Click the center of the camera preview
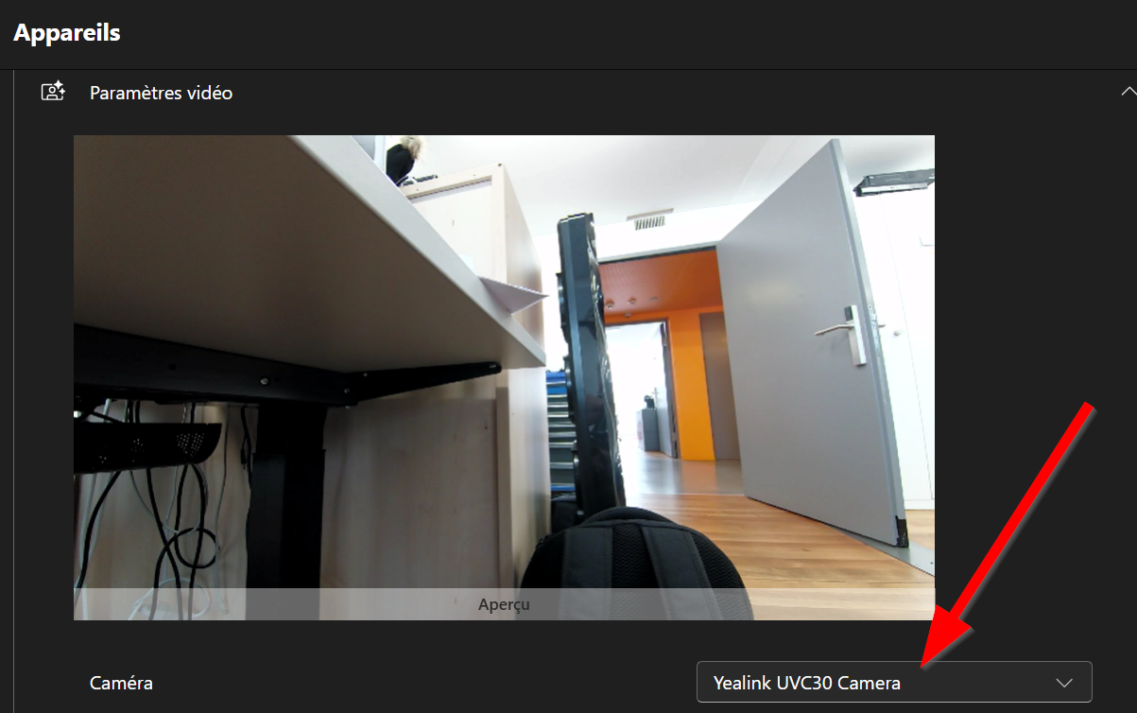The image size is (1137, 713). pos(504,377)
